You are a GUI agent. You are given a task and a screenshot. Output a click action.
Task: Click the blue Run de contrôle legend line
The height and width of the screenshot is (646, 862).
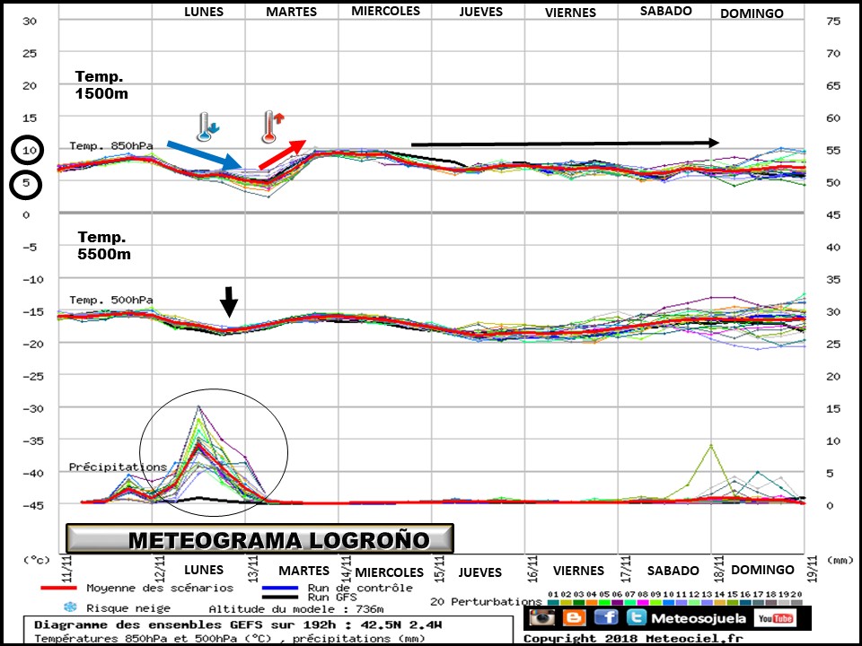280,588
